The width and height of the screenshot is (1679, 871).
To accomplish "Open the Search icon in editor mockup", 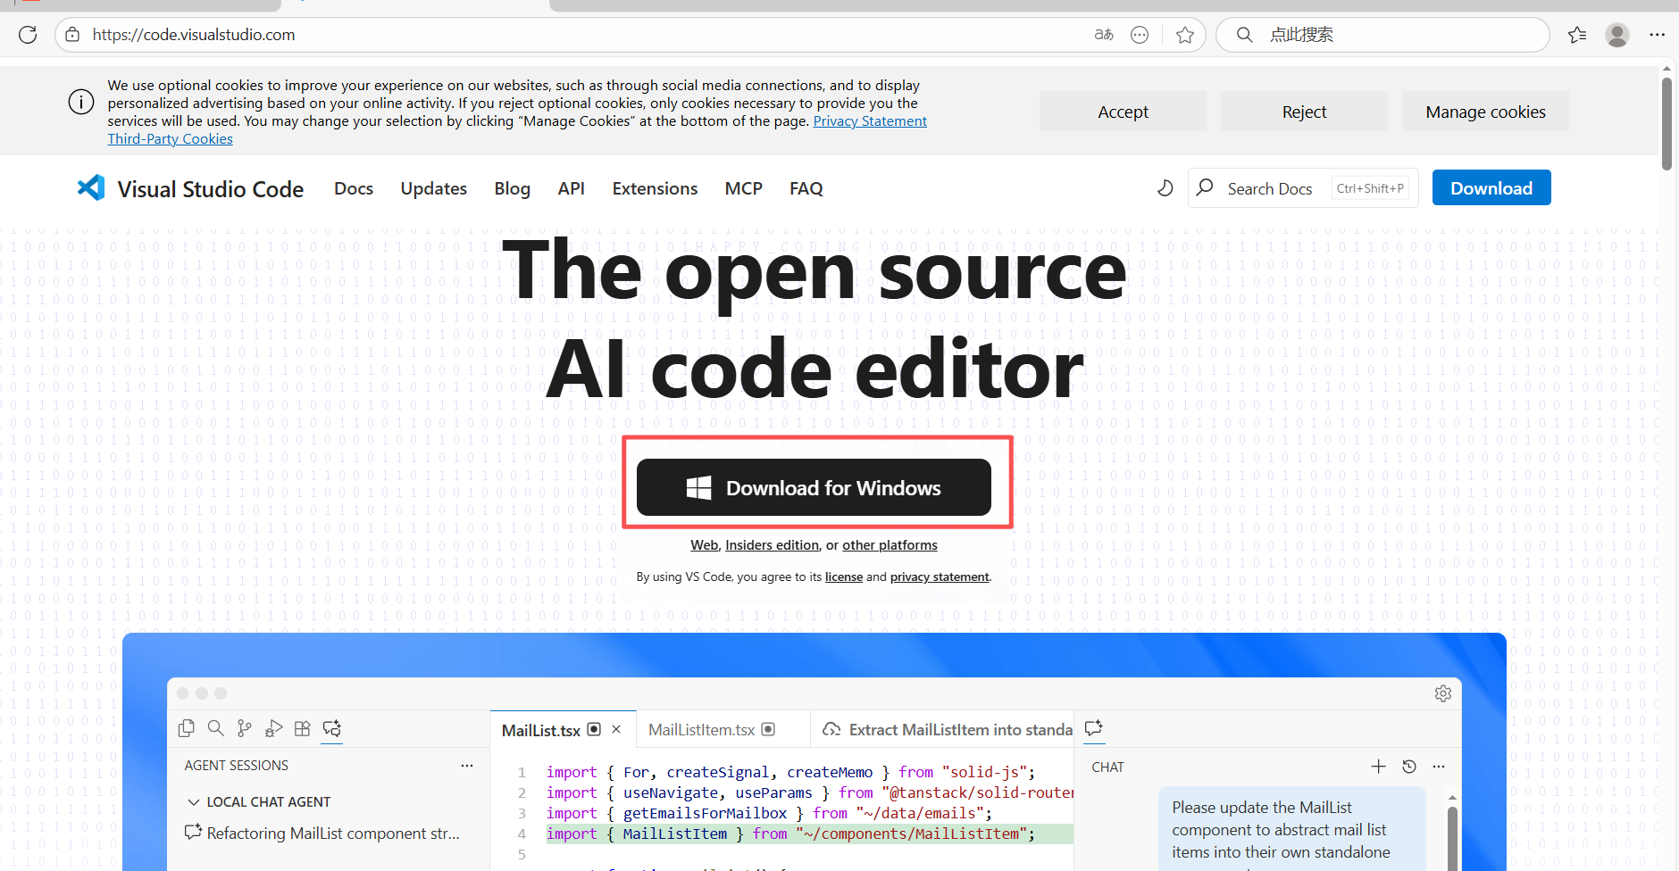I will point(215,728).
